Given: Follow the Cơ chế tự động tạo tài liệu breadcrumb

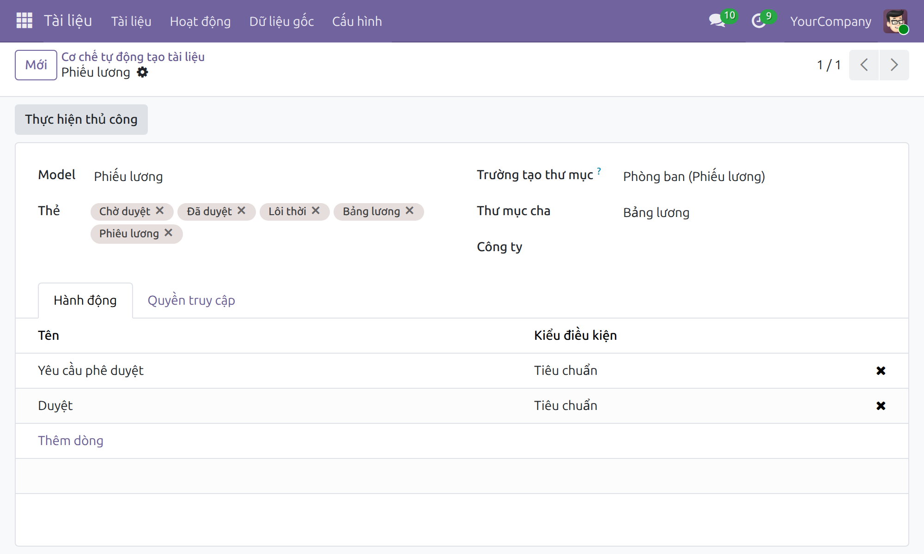Looking at the screenshot, I should [133, 57].
